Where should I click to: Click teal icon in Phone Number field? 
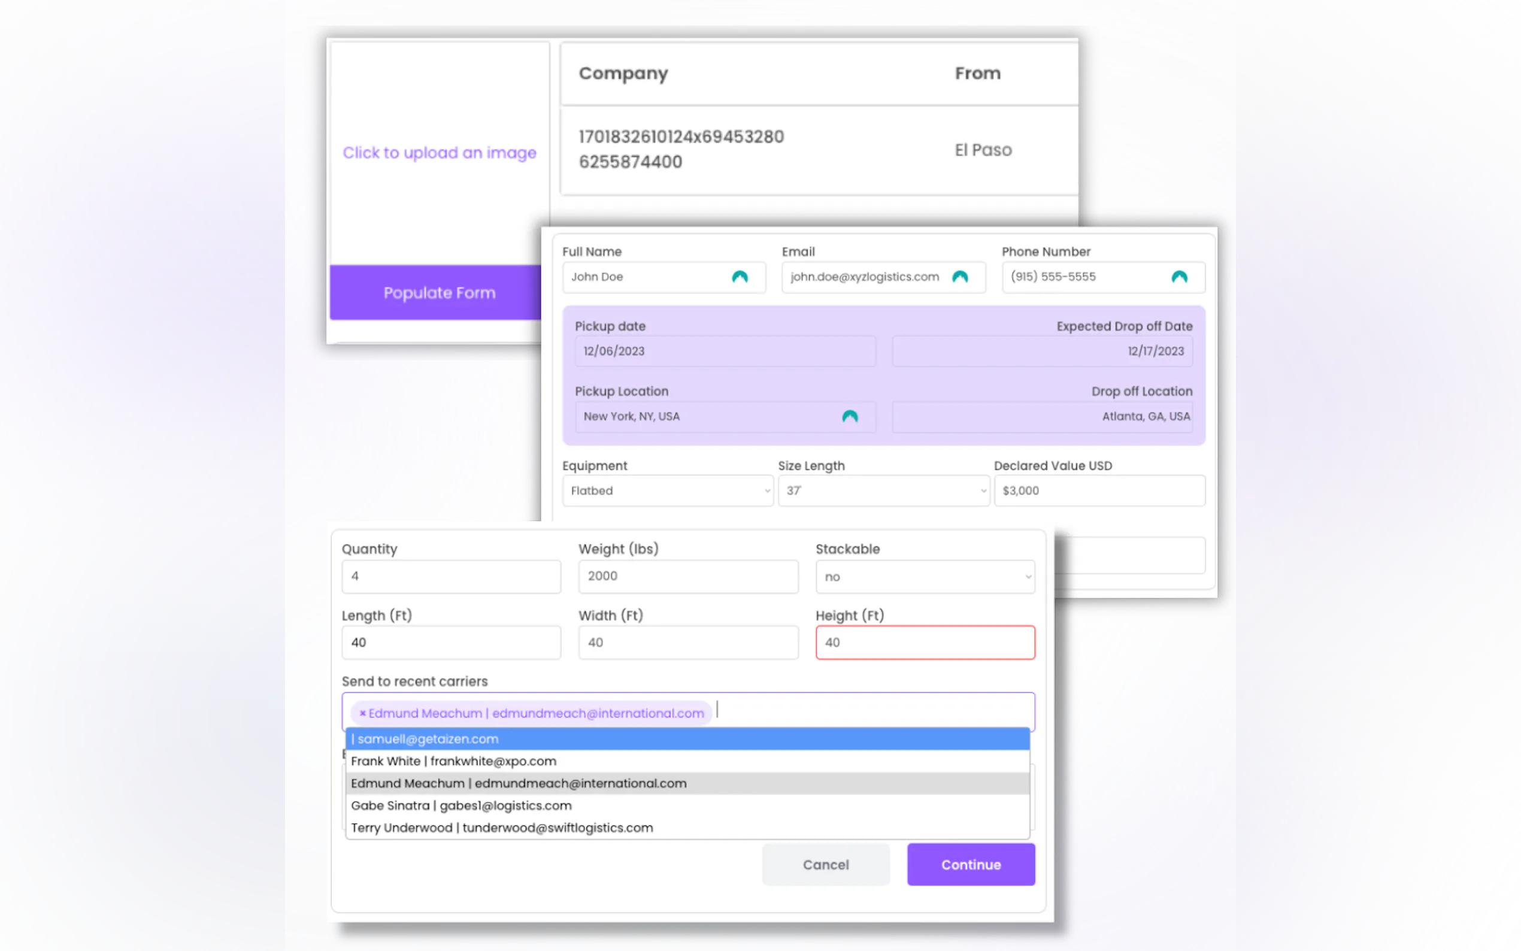pyautogui.click(x=1179, y=277)
